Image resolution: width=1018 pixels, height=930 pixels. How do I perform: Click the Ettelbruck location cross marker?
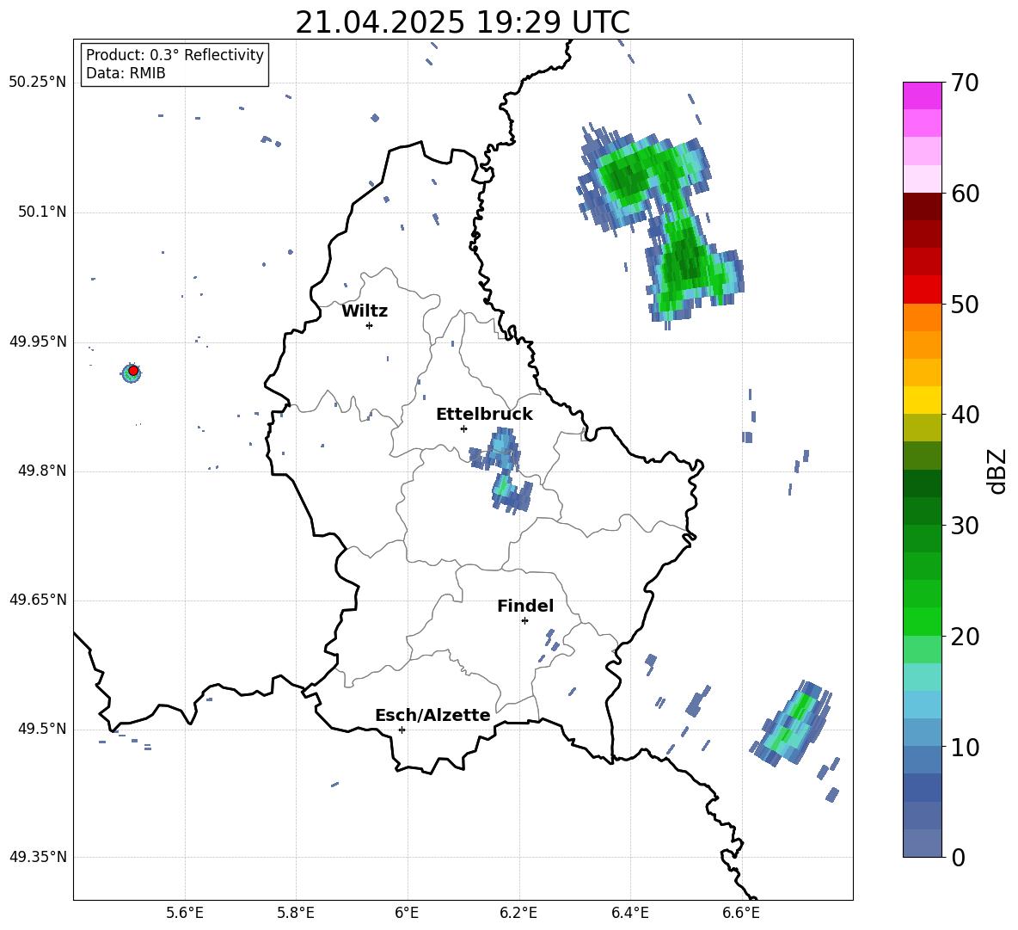(463, 428)
